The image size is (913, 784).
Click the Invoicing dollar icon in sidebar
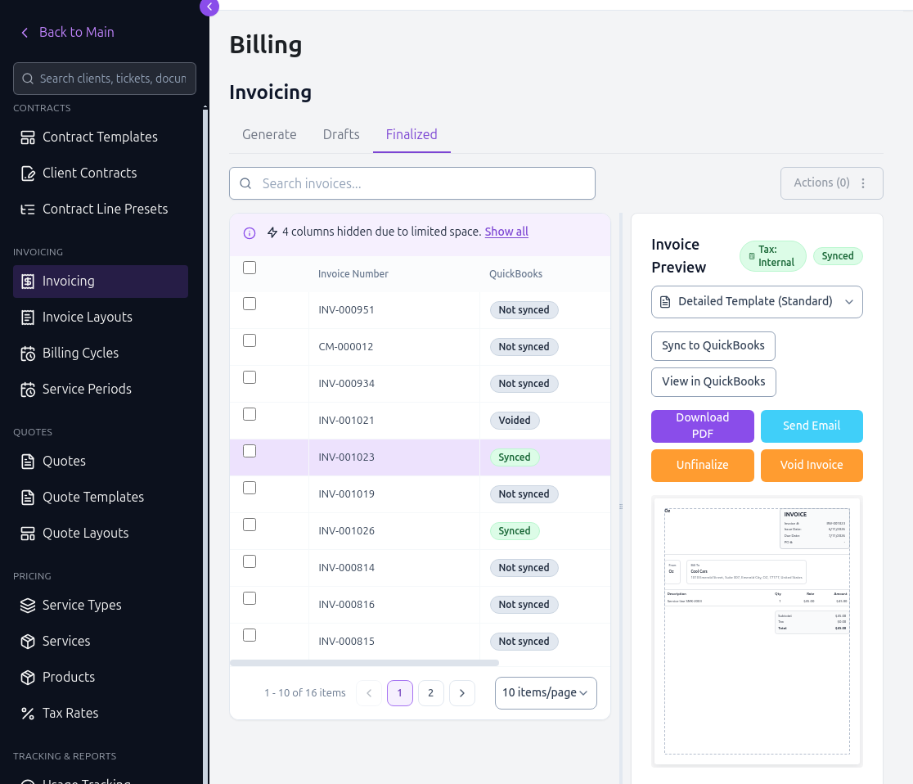27,282
